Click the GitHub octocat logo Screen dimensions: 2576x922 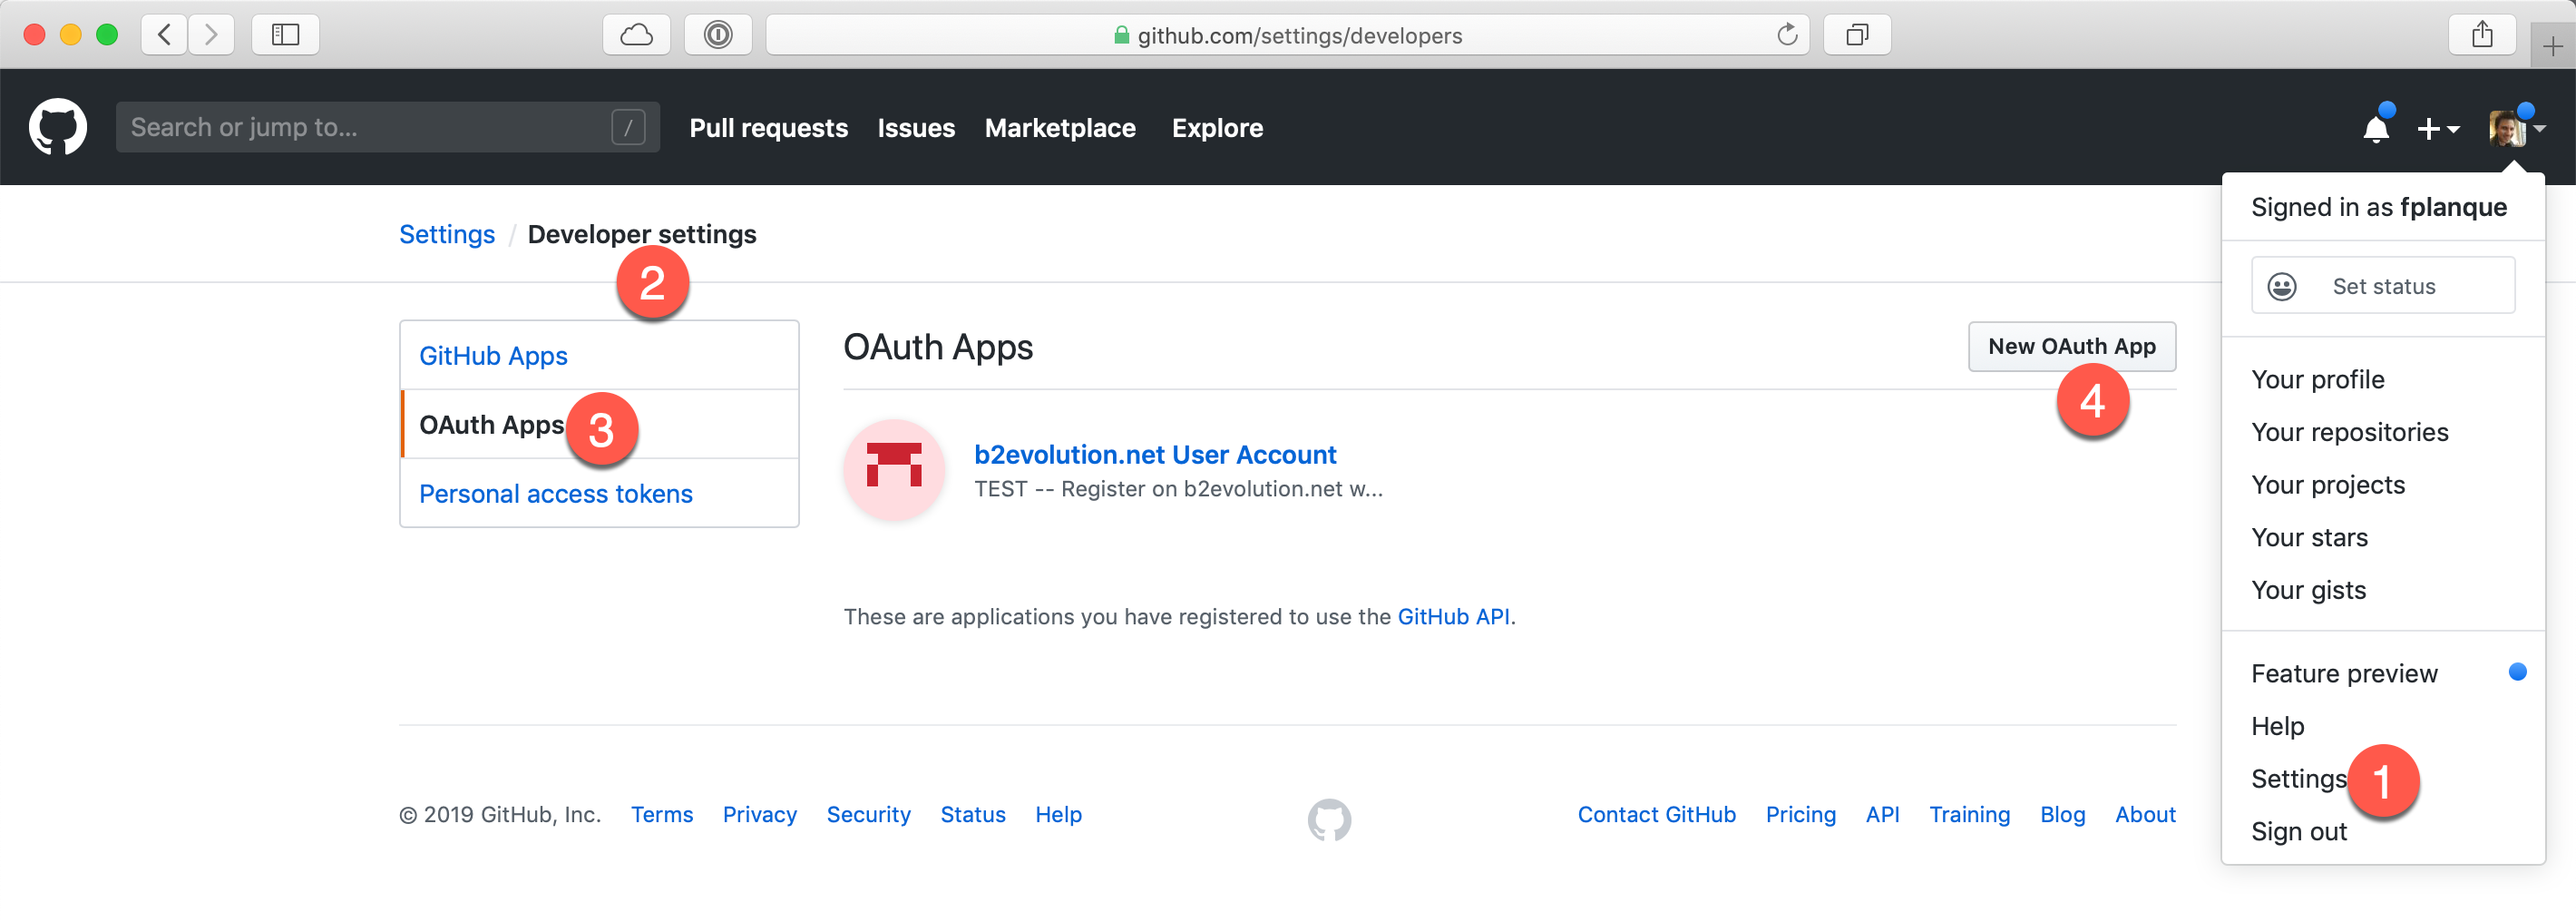pyautogui.click(x=58, y=126)
